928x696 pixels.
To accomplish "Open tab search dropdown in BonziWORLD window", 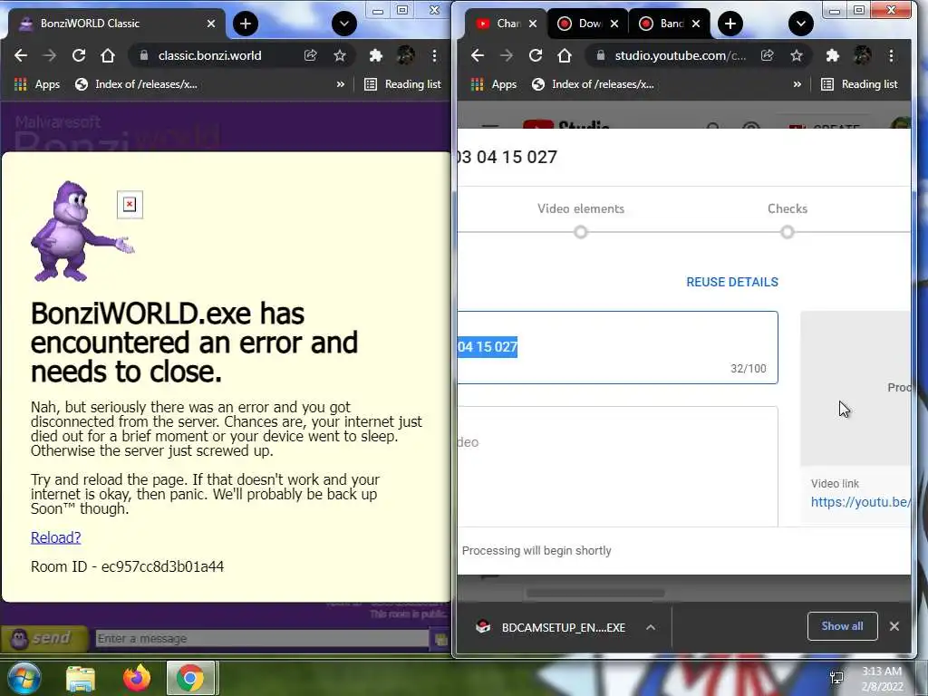I will point(343,24).
